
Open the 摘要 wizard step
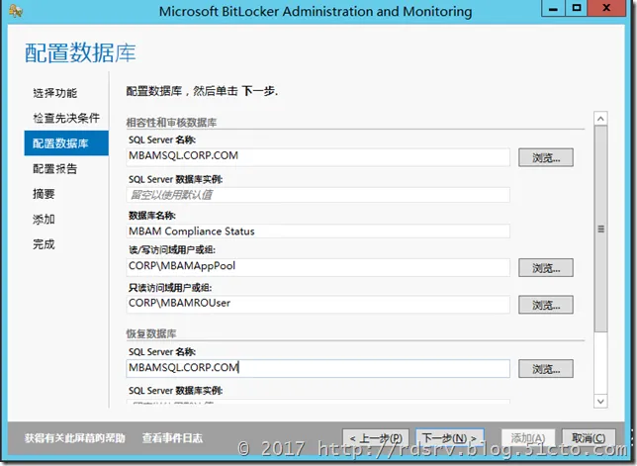[44, 194]
